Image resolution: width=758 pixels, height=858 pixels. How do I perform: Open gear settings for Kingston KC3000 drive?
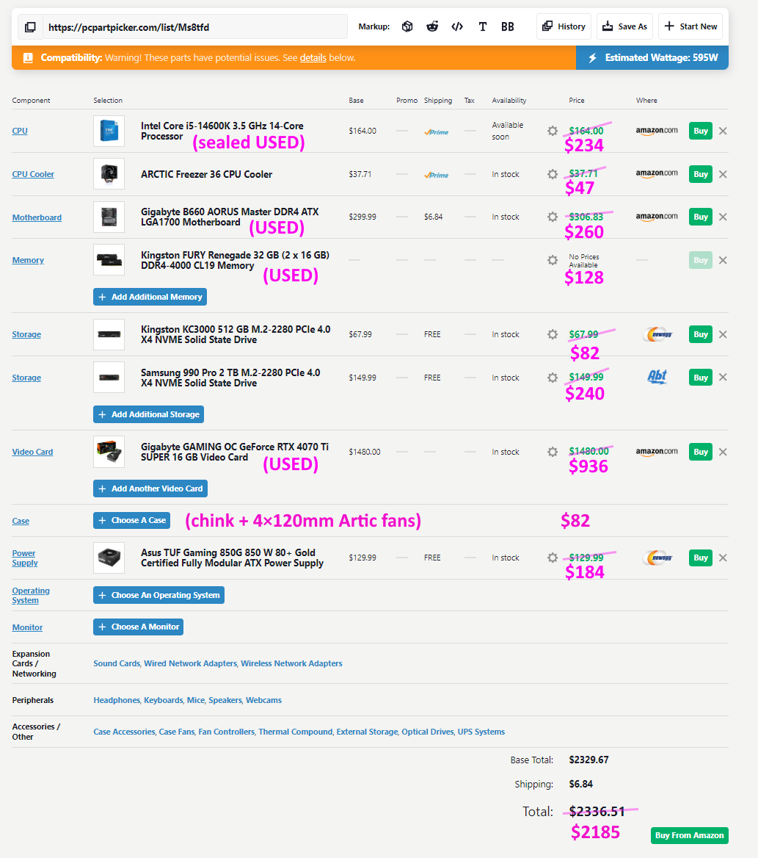click(553, 334)
